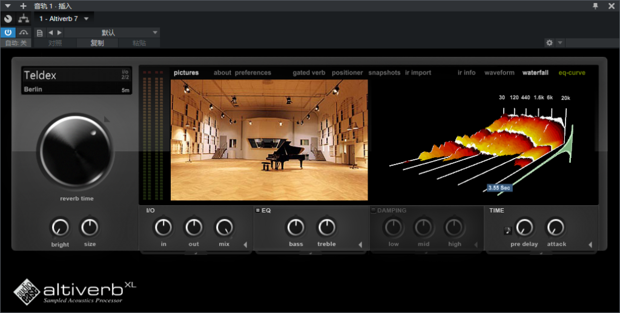Toggle the plugin power bypass button

click(8, 33)
